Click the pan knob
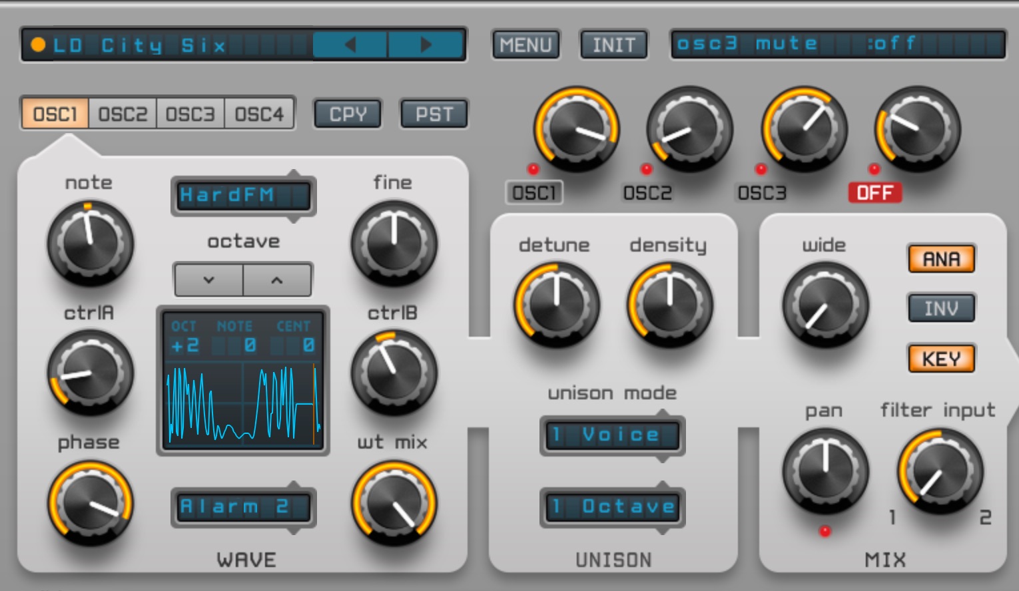Screen dimensions: 1019x591 click(x=825, y=471)
